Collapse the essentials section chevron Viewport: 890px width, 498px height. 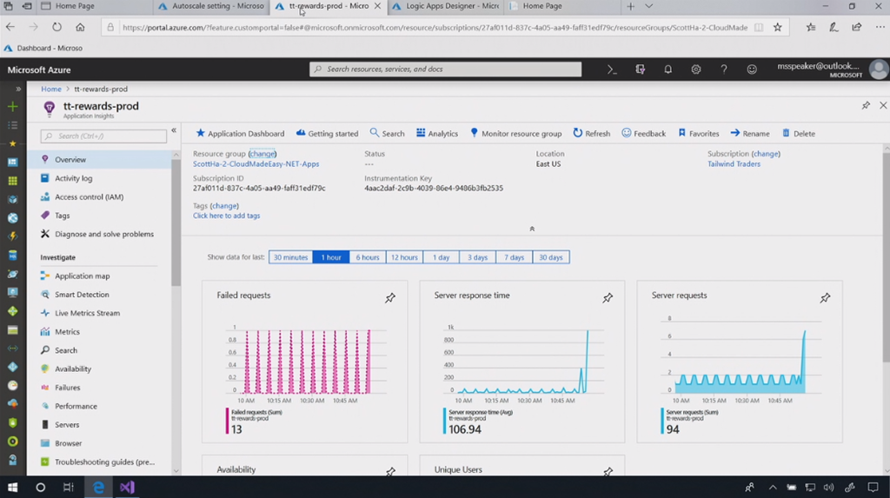[532, 229]
